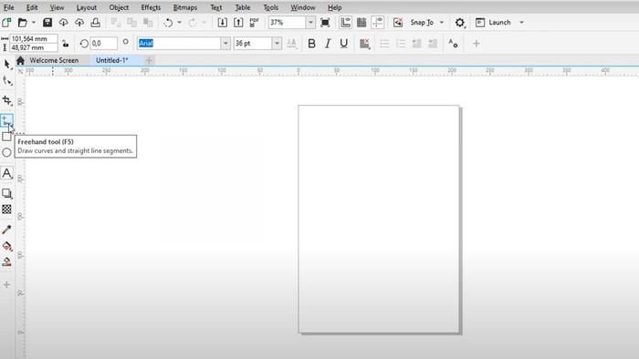
Task: Toggle the lock ratio padlock
Action: (65, 43)
